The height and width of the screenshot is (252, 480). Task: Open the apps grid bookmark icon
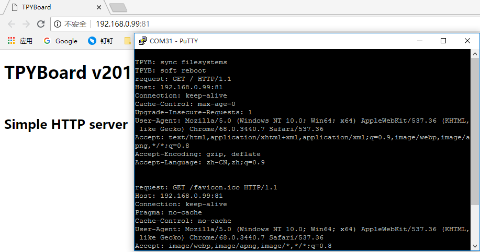11,41
